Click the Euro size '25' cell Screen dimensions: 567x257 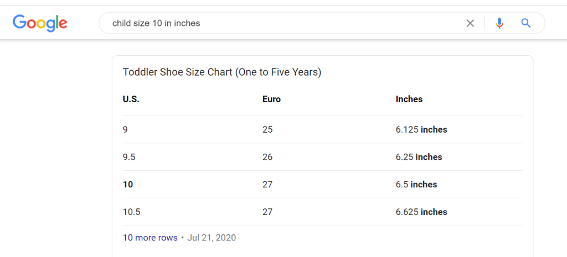click(x=267, y=130)
